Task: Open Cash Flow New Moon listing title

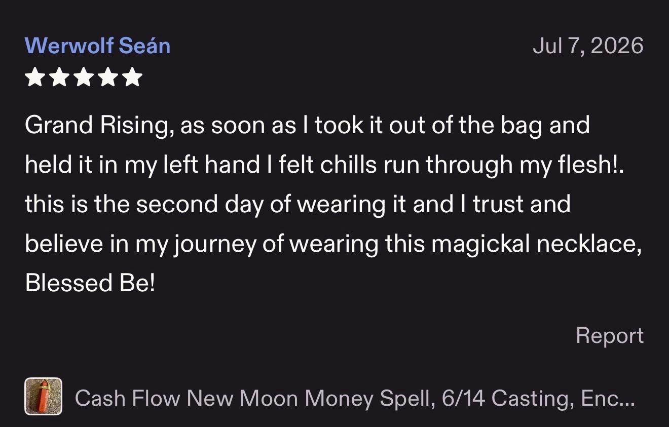Action: 354,398
